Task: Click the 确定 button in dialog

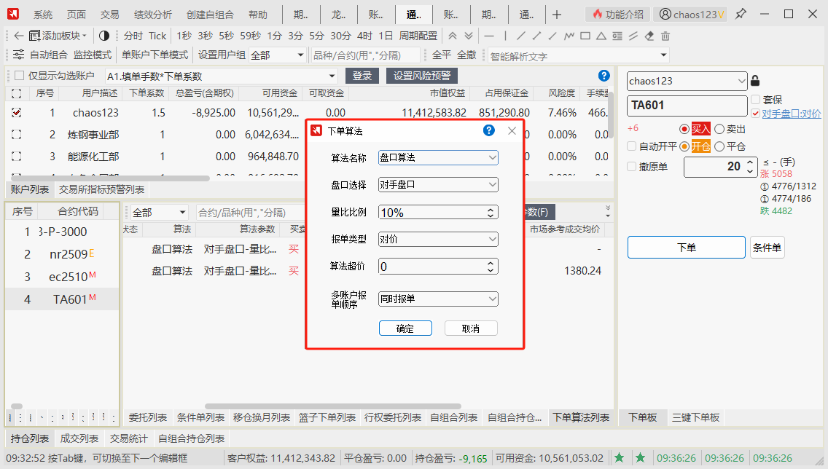Action: 405,328
